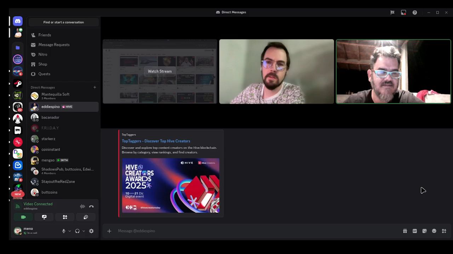Select the eddiespino conversation
The image size is (453, 254).
(64, 107)
